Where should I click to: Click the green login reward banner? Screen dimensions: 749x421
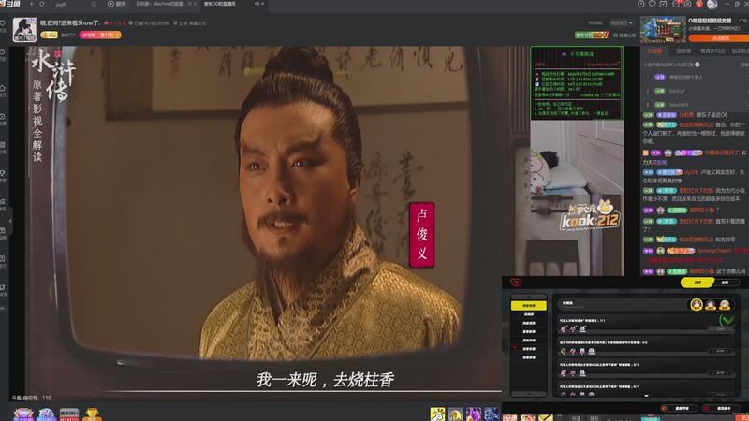(x=592, y=35)
